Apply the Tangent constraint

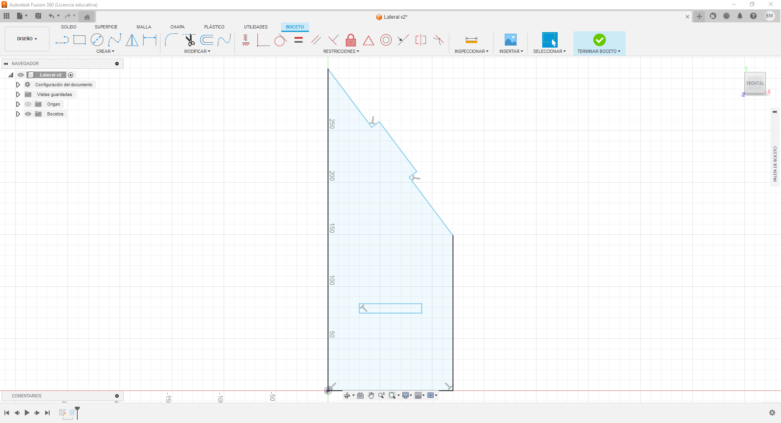pyautogui.click(x=281, y=40)
